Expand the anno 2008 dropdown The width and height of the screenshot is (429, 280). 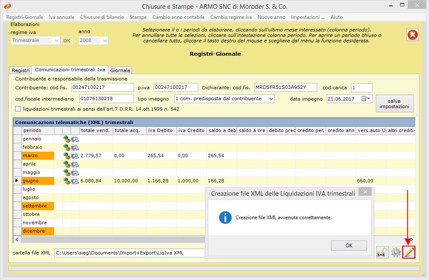pos(105,41)
